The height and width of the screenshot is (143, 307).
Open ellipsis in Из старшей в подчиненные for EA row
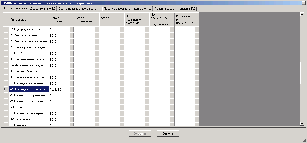coord(197,29)
